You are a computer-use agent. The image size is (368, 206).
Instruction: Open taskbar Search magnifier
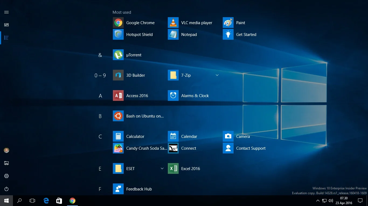19,201
